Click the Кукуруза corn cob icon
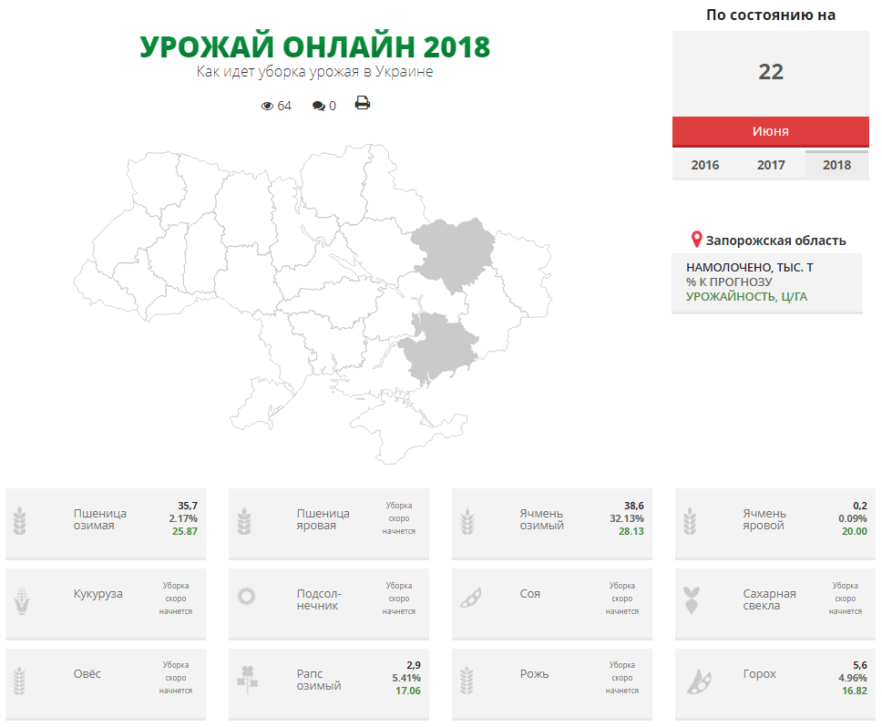This screenshot has height=727, width=882. coord(21,600)
